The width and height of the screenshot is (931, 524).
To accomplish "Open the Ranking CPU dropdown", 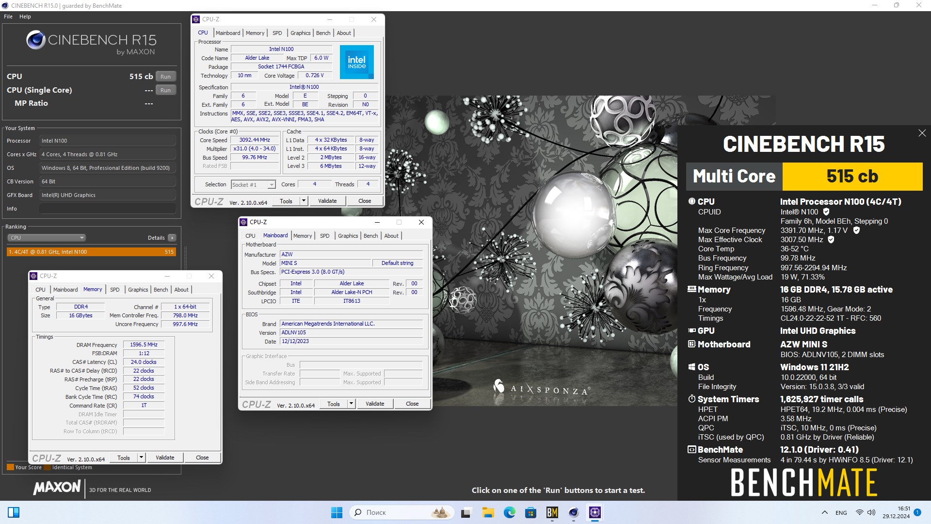I will (x=47, y=238).
